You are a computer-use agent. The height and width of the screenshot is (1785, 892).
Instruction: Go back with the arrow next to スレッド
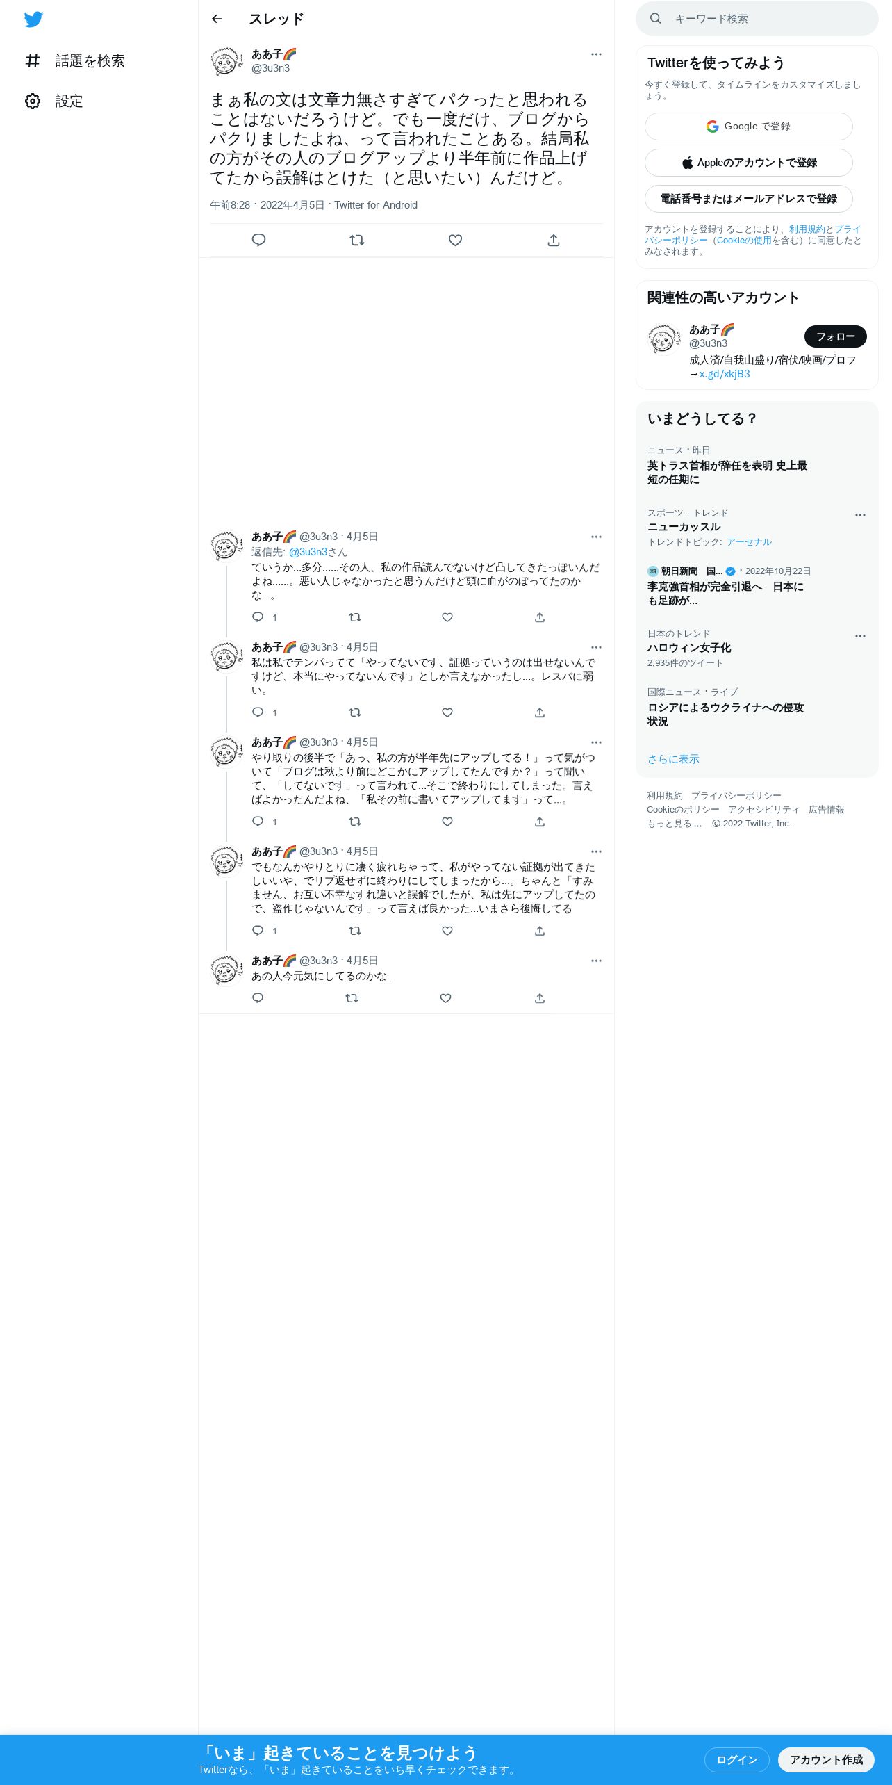click(217, 19)
